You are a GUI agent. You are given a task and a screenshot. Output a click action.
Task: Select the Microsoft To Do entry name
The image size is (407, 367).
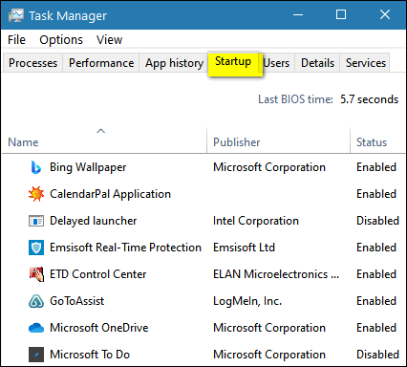point(90,355)
